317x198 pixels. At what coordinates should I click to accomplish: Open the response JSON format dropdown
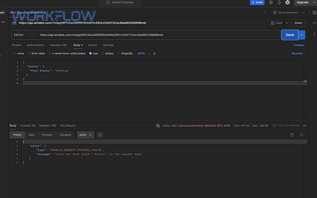(x=85, y=135)
